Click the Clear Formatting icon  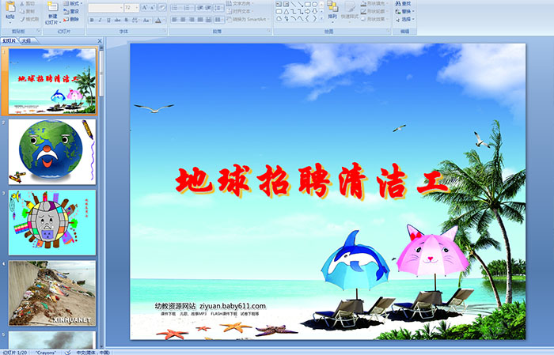click(x=162, y=7)
